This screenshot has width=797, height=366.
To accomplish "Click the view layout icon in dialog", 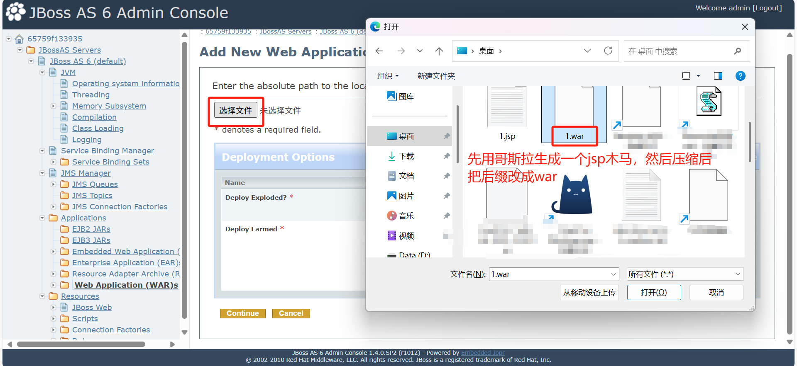I will coord(686,76).
